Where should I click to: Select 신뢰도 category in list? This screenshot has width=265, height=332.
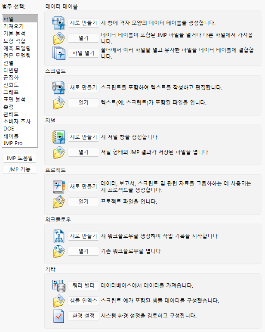click(x=20, y=85)
